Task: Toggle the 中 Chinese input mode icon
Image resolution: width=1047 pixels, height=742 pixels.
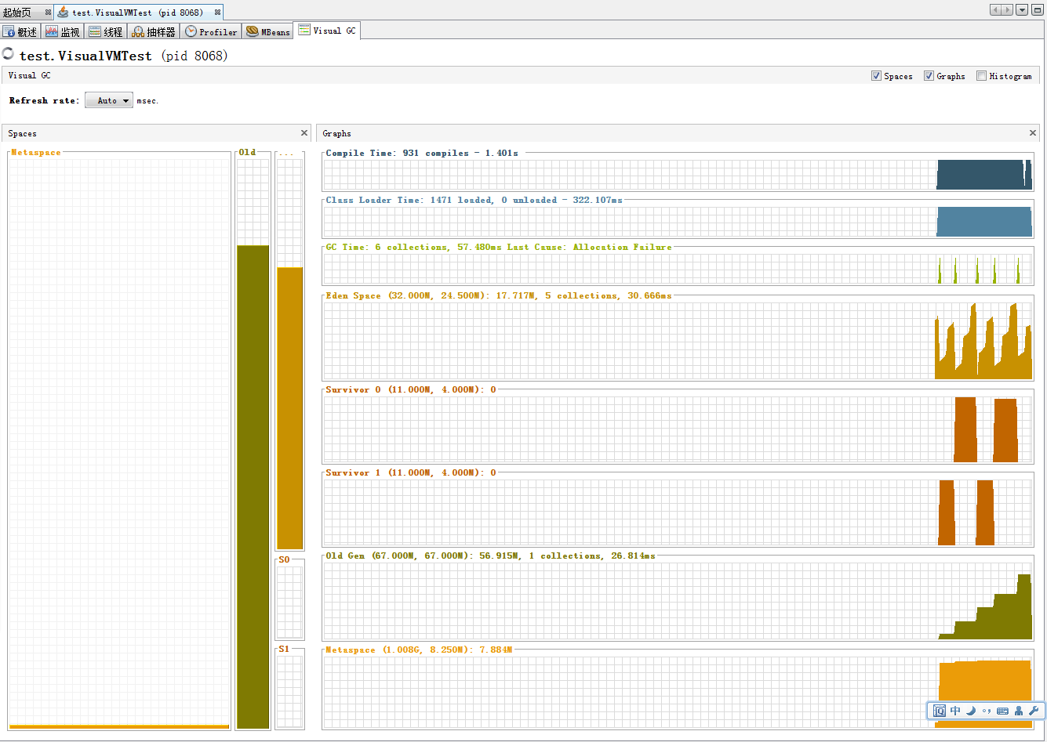Action: 955,711
